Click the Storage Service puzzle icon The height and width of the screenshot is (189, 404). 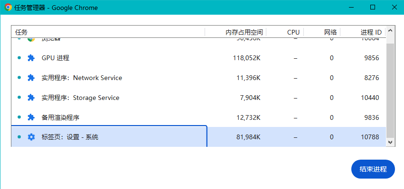(x=31, y=98)
